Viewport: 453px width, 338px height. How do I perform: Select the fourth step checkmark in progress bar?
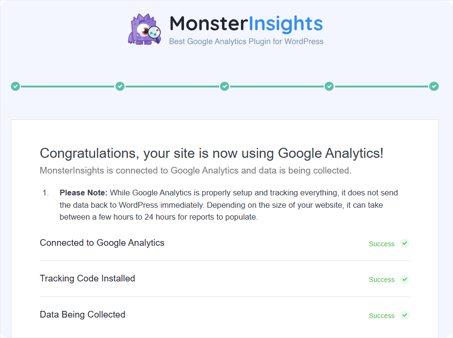329,86
